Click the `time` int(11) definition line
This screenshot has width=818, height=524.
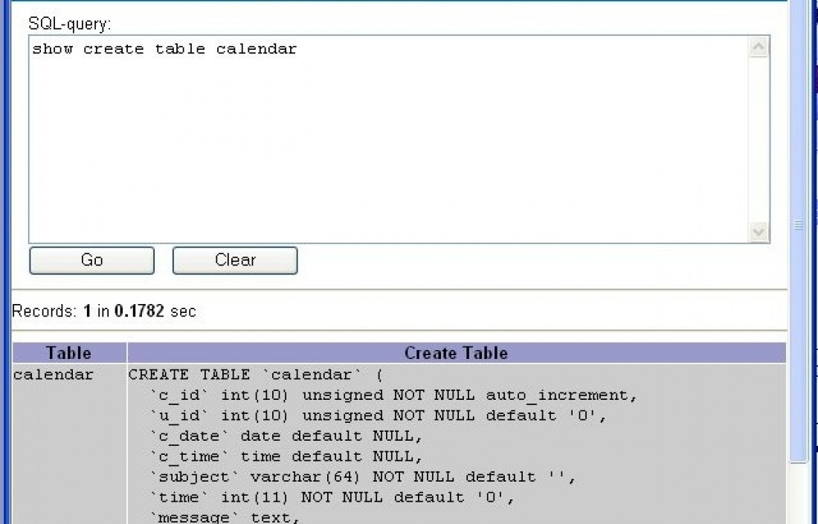point(332,496)
